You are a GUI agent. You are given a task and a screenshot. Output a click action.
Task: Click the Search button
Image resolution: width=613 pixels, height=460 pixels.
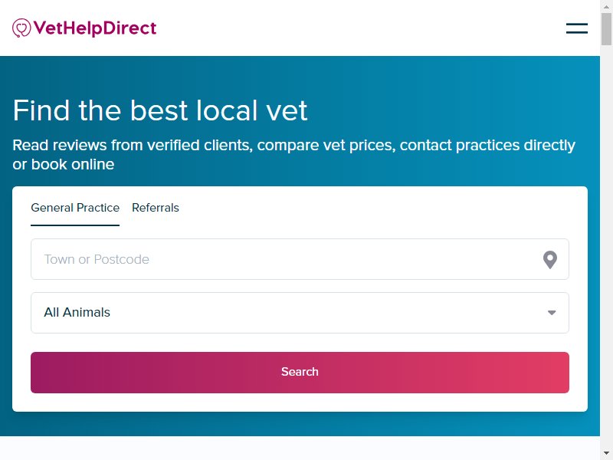(300, 373)
